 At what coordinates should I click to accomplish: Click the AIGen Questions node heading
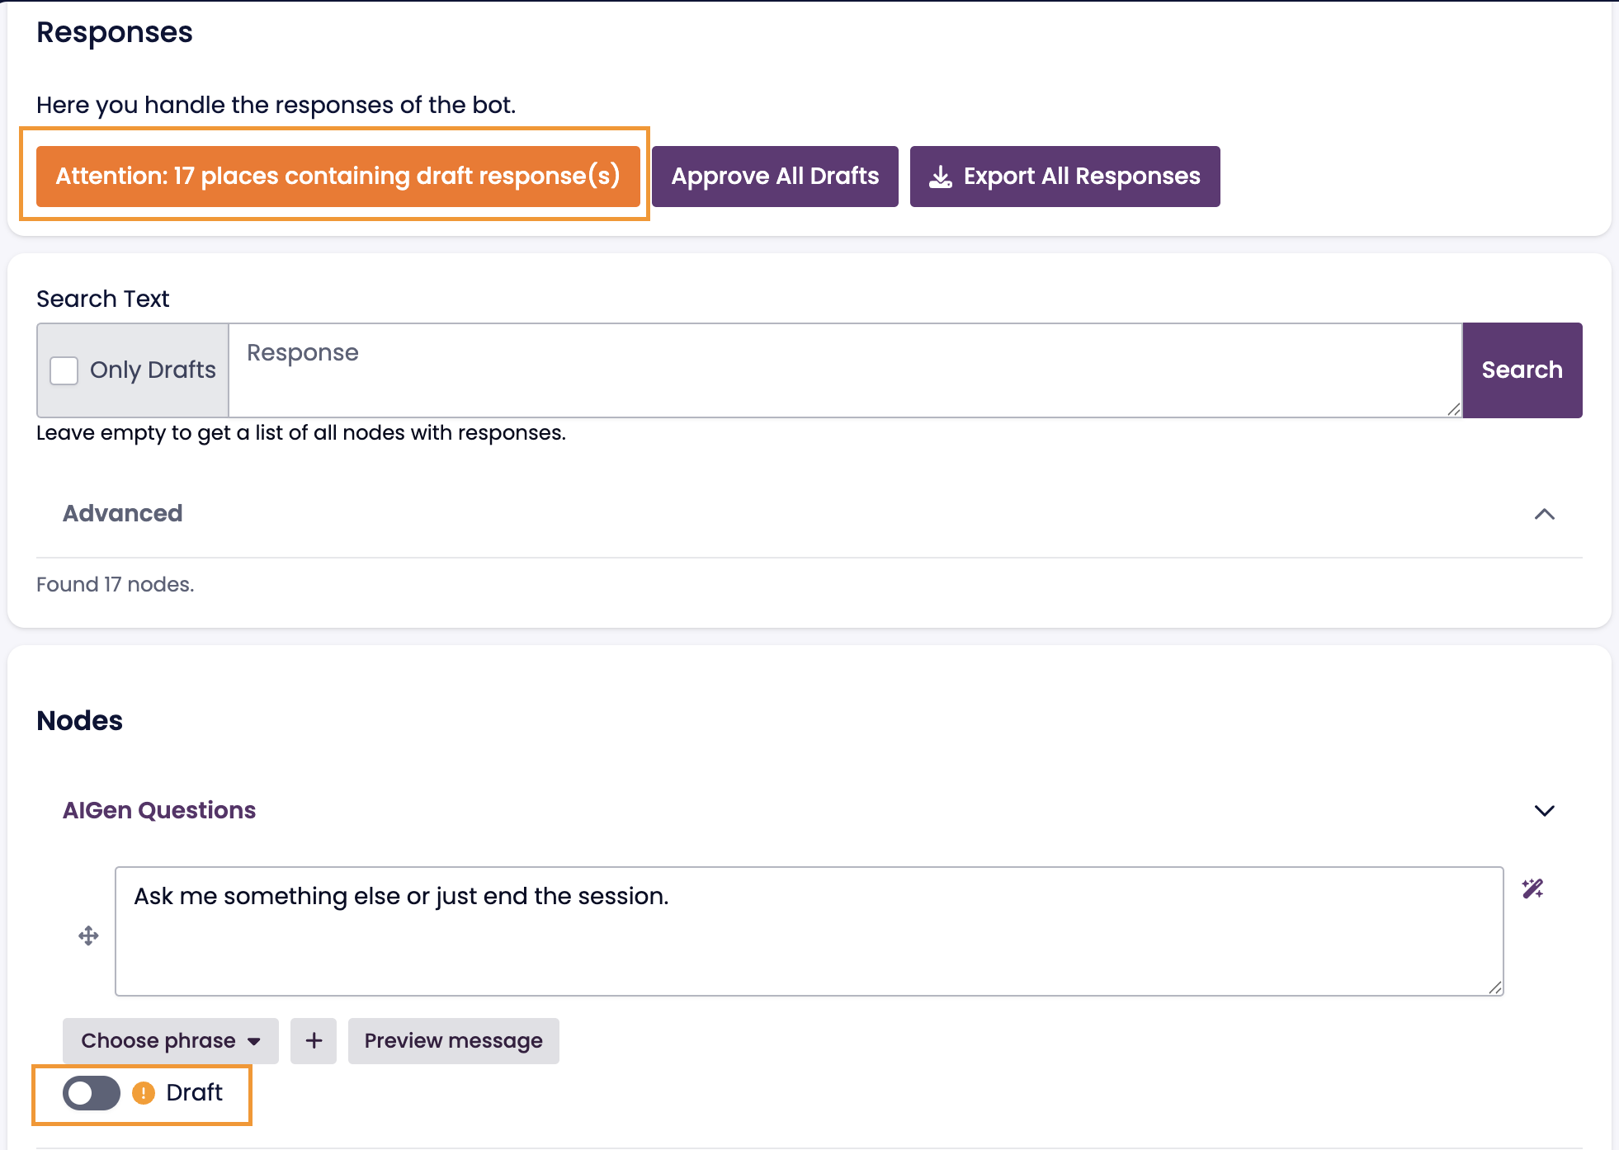coord(159,811)
